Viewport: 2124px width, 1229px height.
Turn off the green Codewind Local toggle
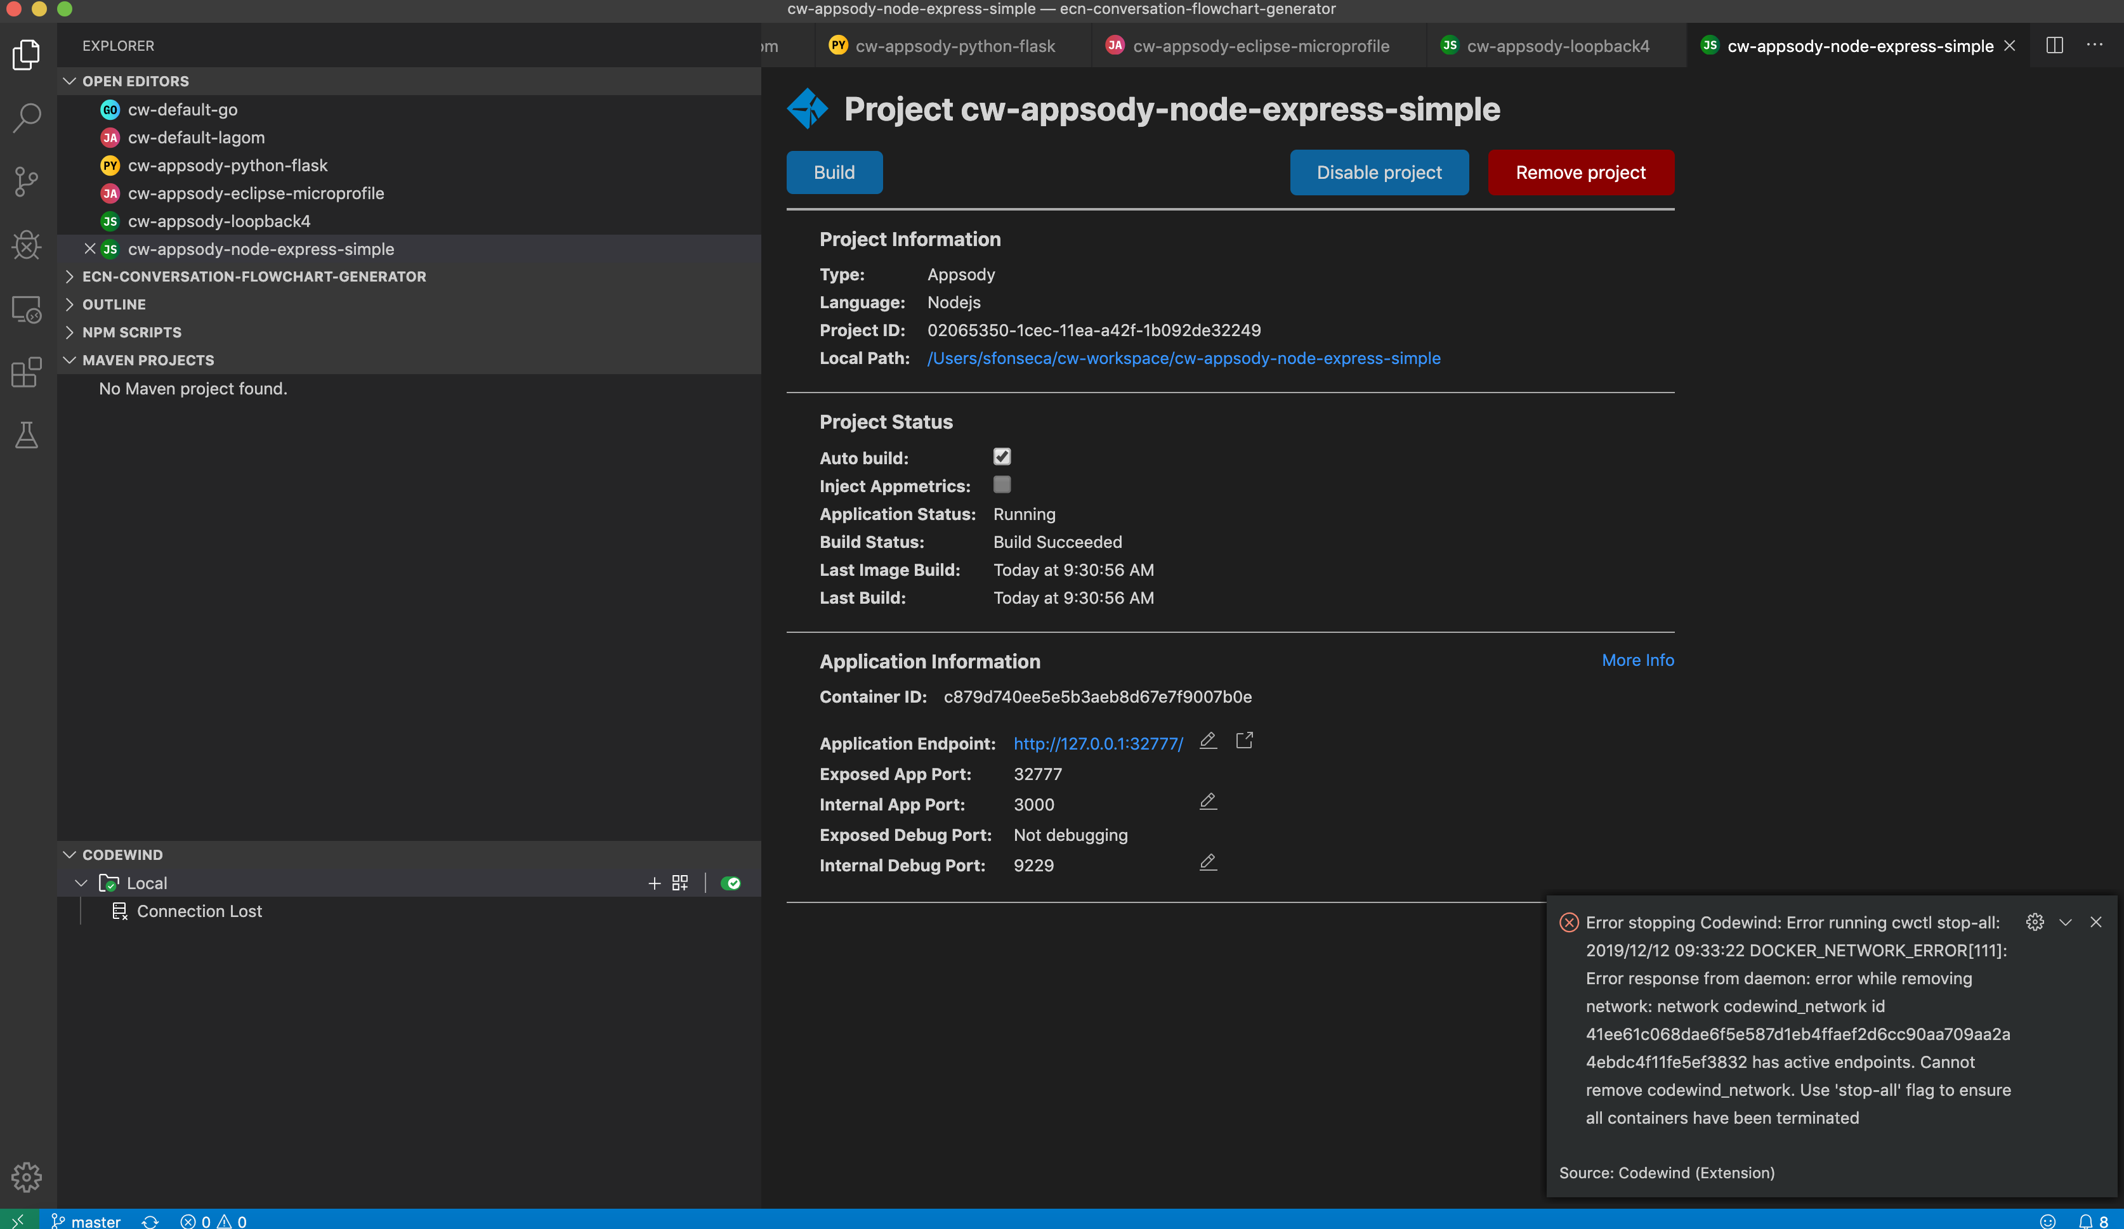tap(730, 883)
